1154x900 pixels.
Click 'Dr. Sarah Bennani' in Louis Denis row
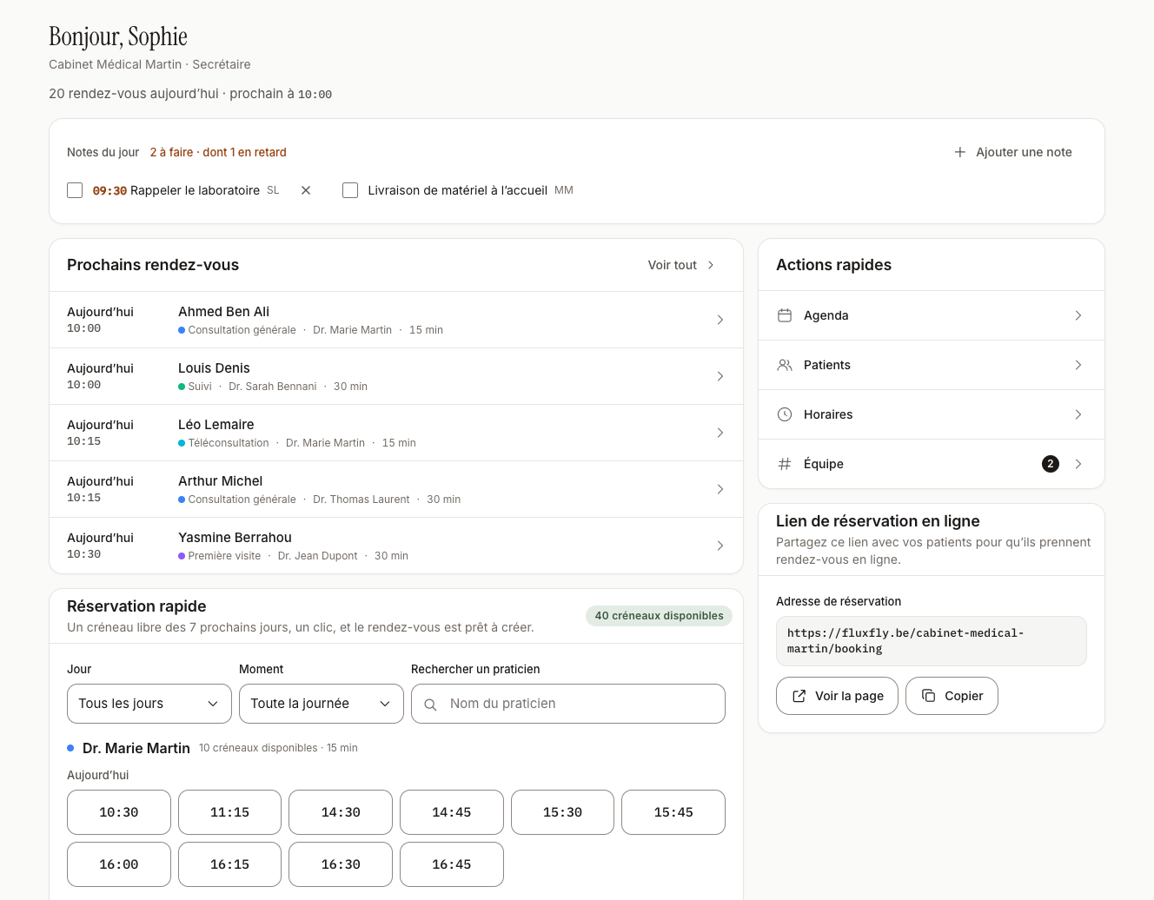(273, 387)
